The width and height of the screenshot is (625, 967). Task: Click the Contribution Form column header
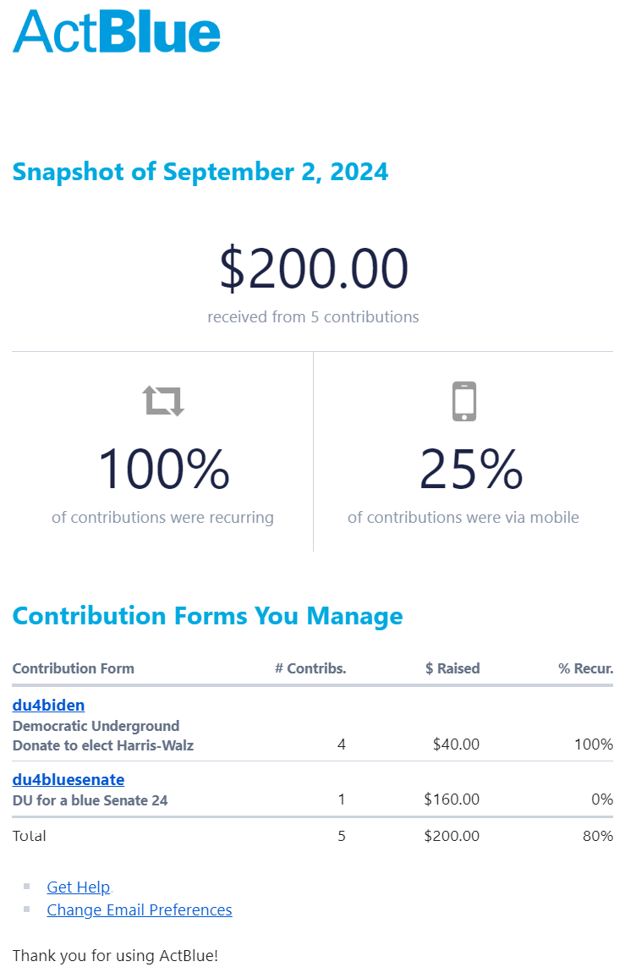click(x=74, y=668)
